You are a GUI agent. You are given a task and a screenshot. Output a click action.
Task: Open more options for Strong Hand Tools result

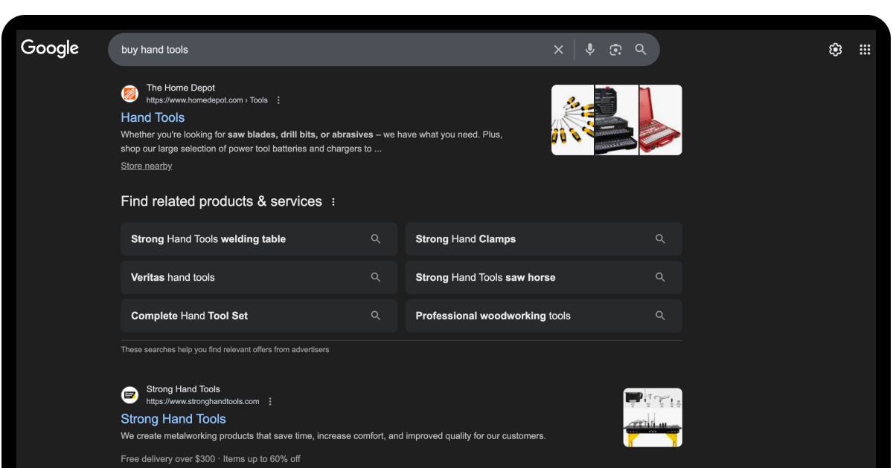[x=270, y=402]
